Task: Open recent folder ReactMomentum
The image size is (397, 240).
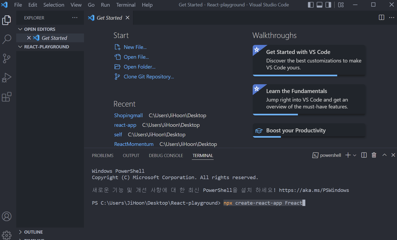Action: coord(134,144)
